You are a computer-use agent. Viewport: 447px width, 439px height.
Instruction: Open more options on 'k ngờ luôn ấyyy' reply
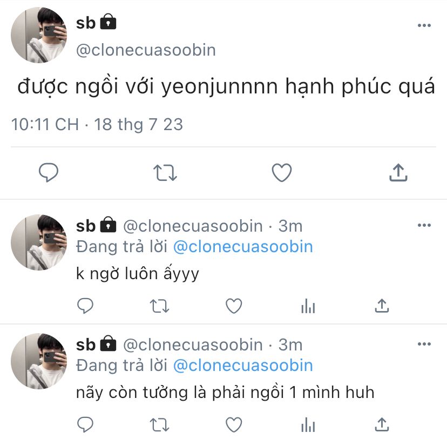point(424,225)
